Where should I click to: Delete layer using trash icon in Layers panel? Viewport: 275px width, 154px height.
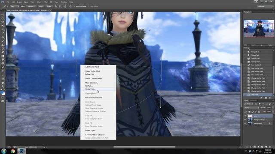(x=270, y=147)
